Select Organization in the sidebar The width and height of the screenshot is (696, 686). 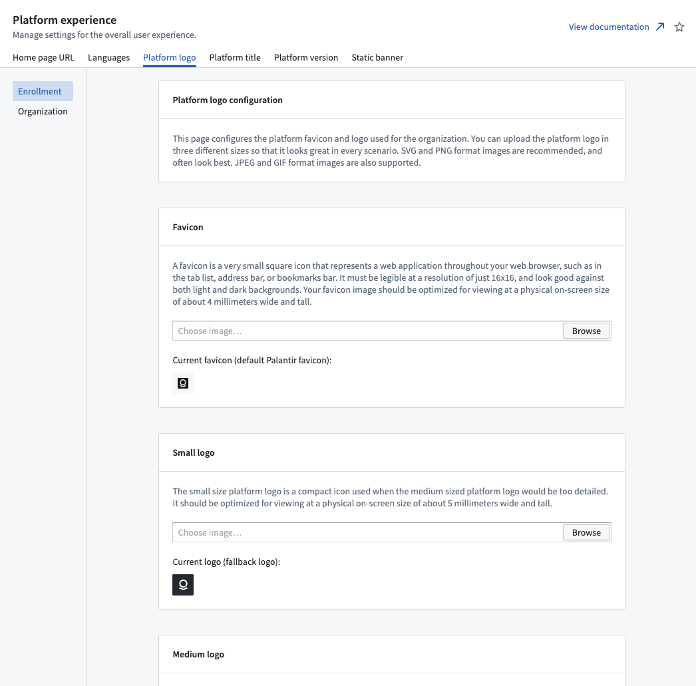pyautogui.click(x=43, y=111)
